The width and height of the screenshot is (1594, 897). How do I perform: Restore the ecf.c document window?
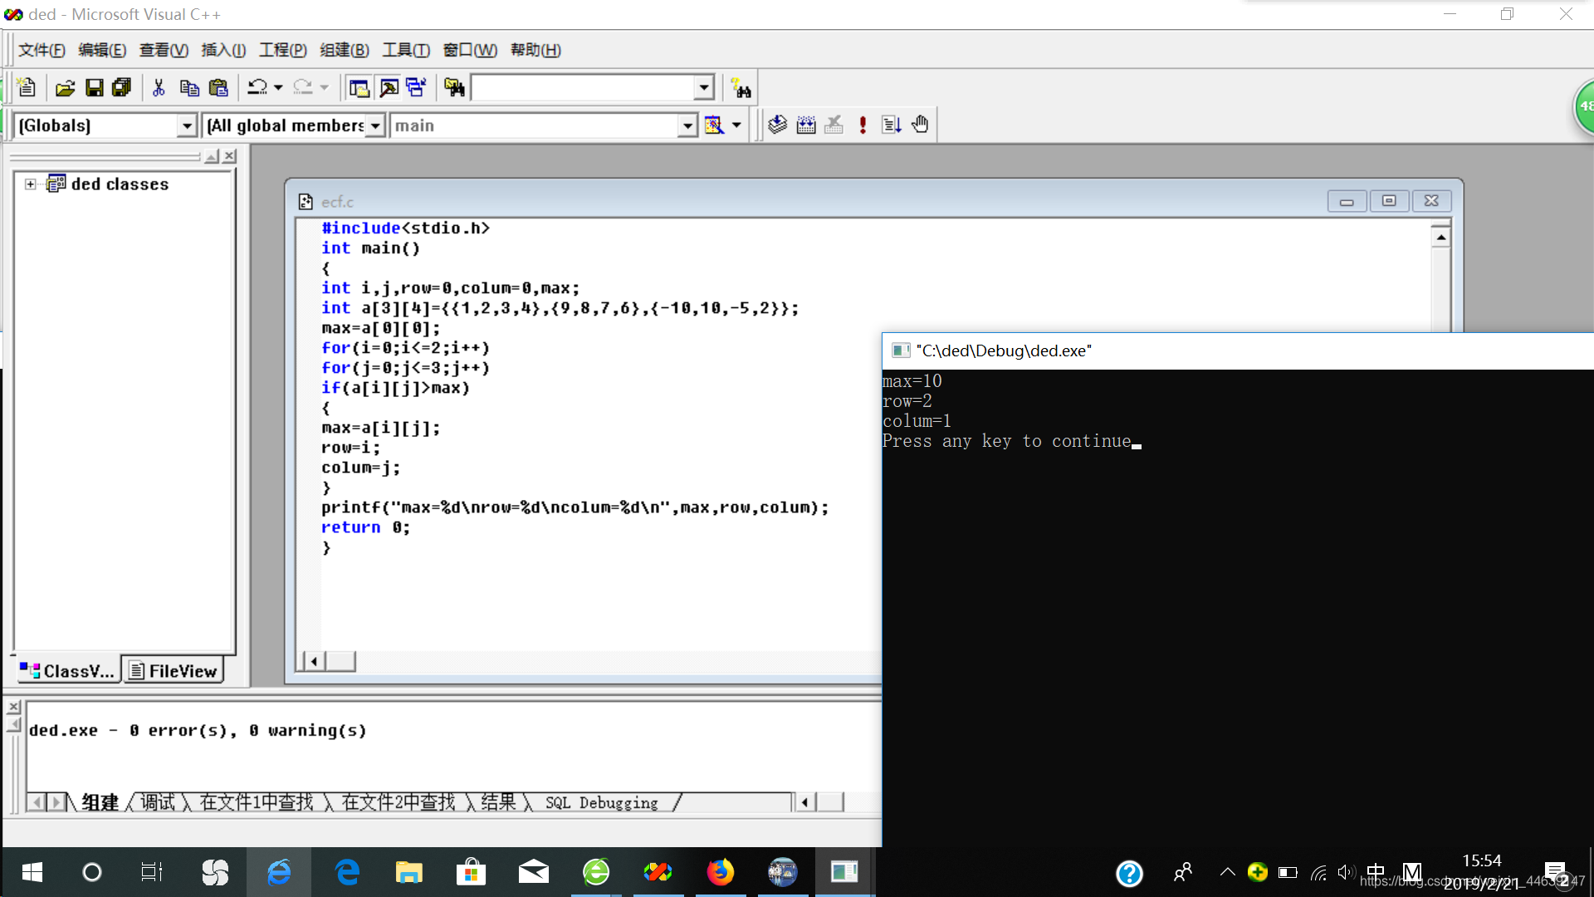(x=1388, y=201)
